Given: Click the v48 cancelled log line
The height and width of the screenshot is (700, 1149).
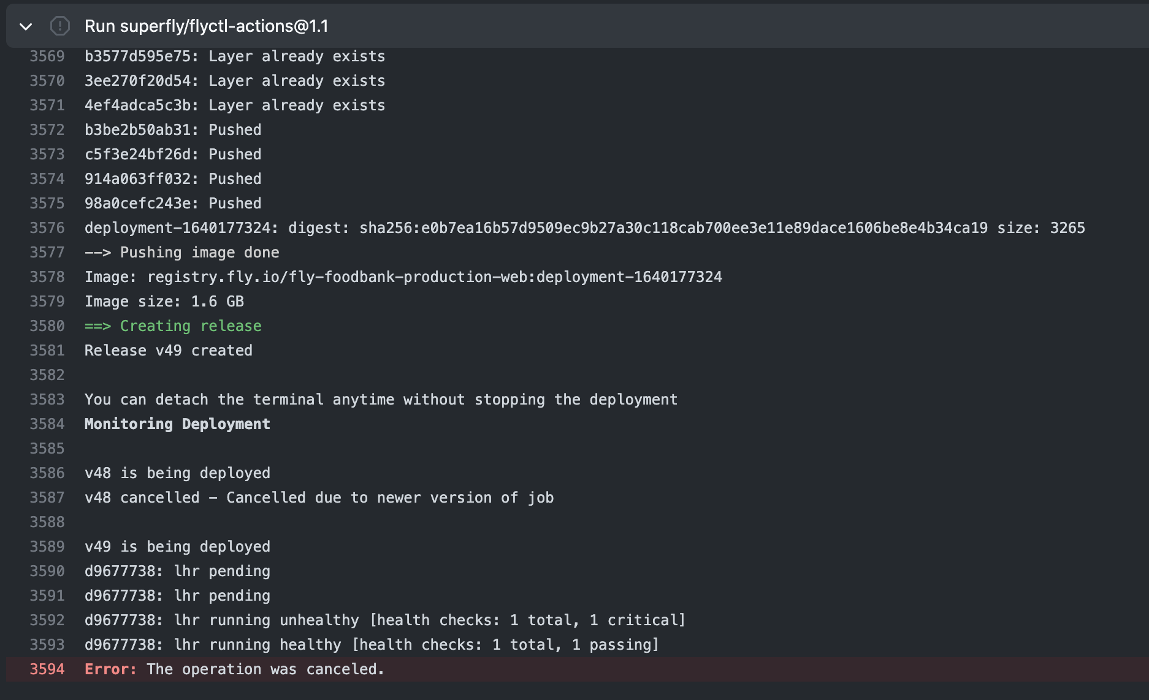Looking at the screenshot, I should pos(319,498).
